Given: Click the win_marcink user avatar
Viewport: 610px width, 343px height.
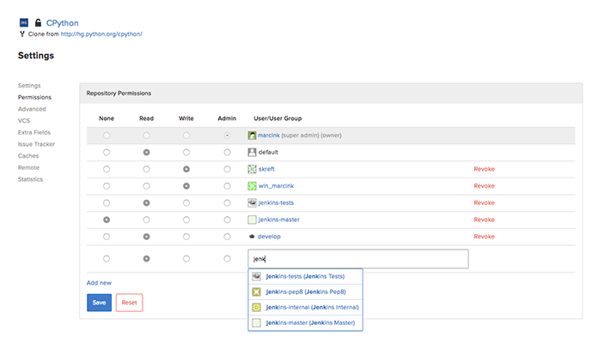Looking at the screenshot, I should (x=252, y=186).
